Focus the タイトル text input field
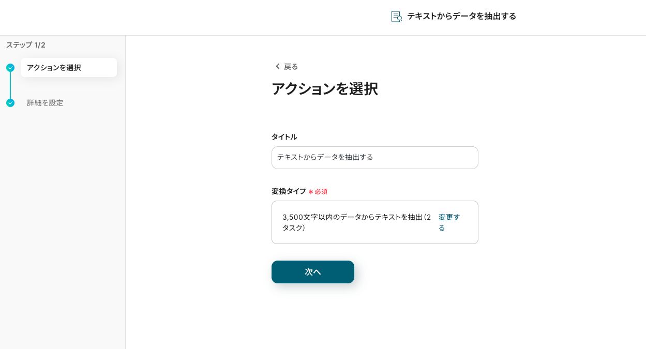The height and width of the screenshot is (349, 646). (374, 158)
